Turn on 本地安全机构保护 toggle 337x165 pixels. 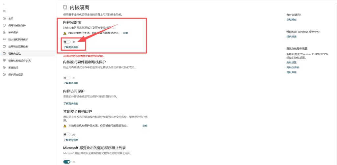tap(67, 134)
